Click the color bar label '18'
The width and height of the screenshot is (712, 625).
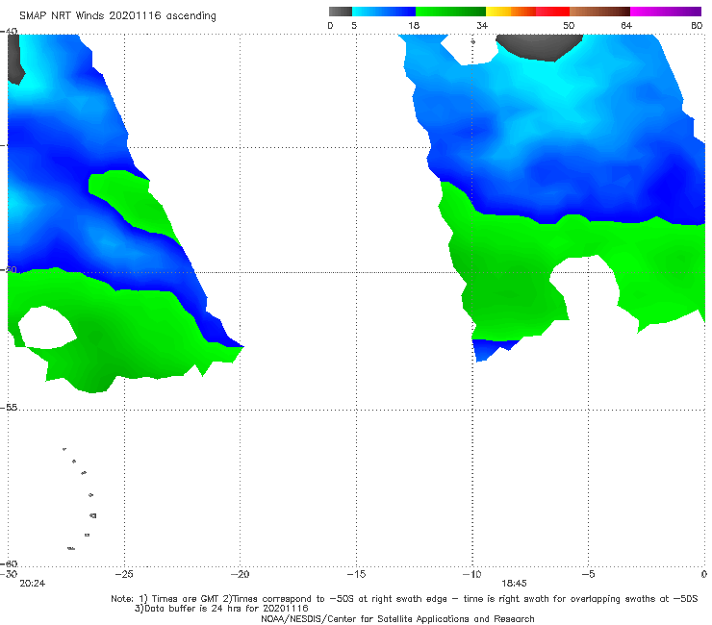414,26
